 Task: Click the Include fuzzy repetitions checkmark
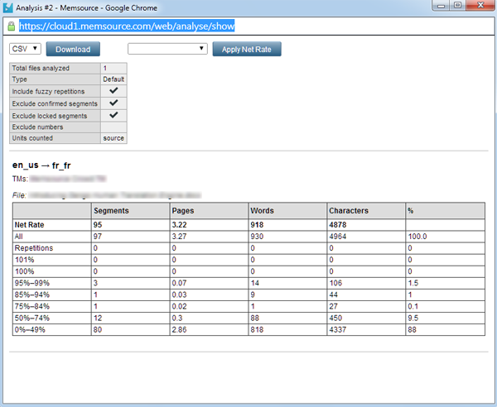coord(113,91)
